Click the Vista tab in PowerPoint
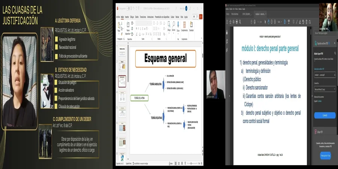This screenshot has height=169, width=338. pyautogui.click(x=182, y=17)
